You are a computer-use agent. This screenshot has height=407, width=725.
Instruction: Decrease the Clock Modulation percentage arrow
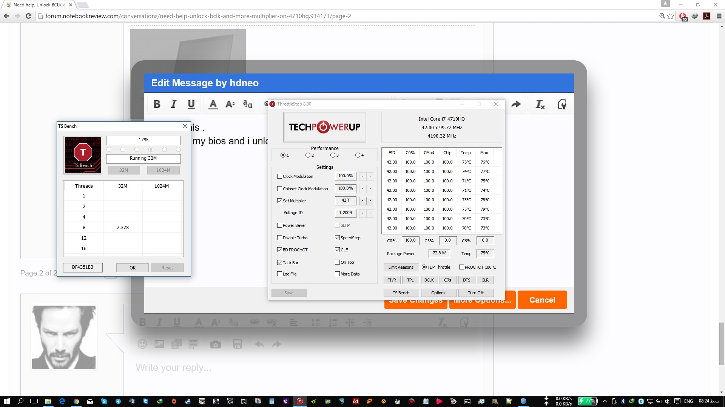pos(362,176)
